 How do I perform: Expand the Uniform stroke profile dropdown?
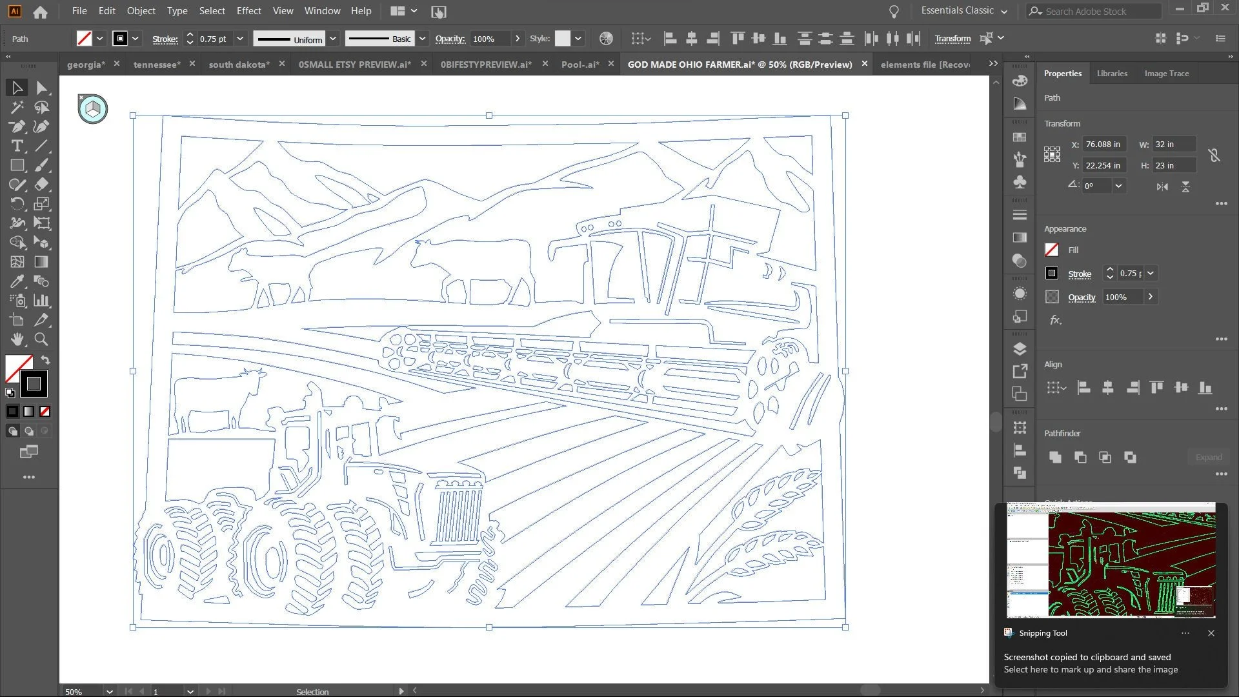[x=333, y=39]
